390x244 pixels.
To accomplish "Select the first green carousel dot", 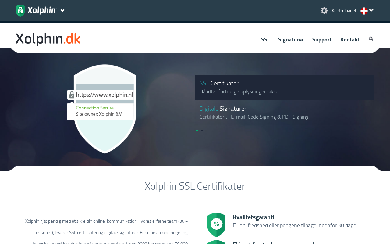I will 197,131.
